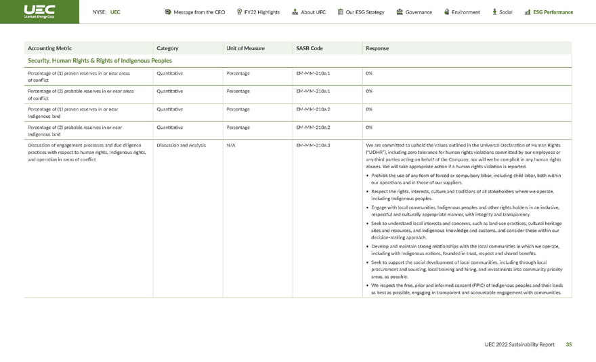Open the Our ESG Strategy section
The image size is (596, 362).
(x=365, y=12)
